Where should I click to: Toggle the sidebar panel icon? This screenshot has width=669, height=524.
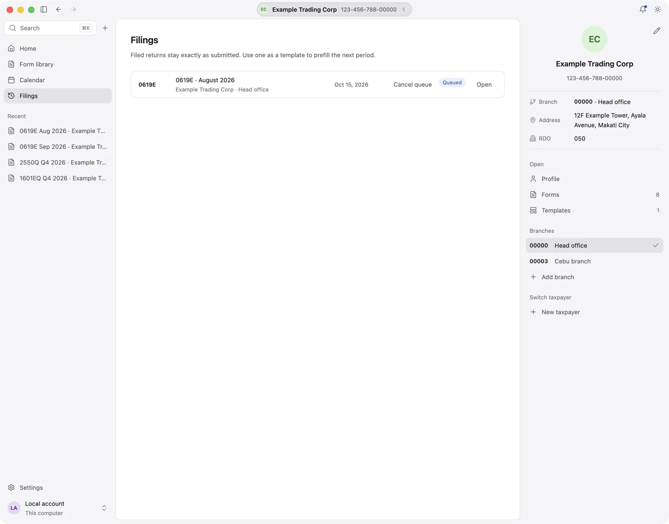tap(44, 9)
